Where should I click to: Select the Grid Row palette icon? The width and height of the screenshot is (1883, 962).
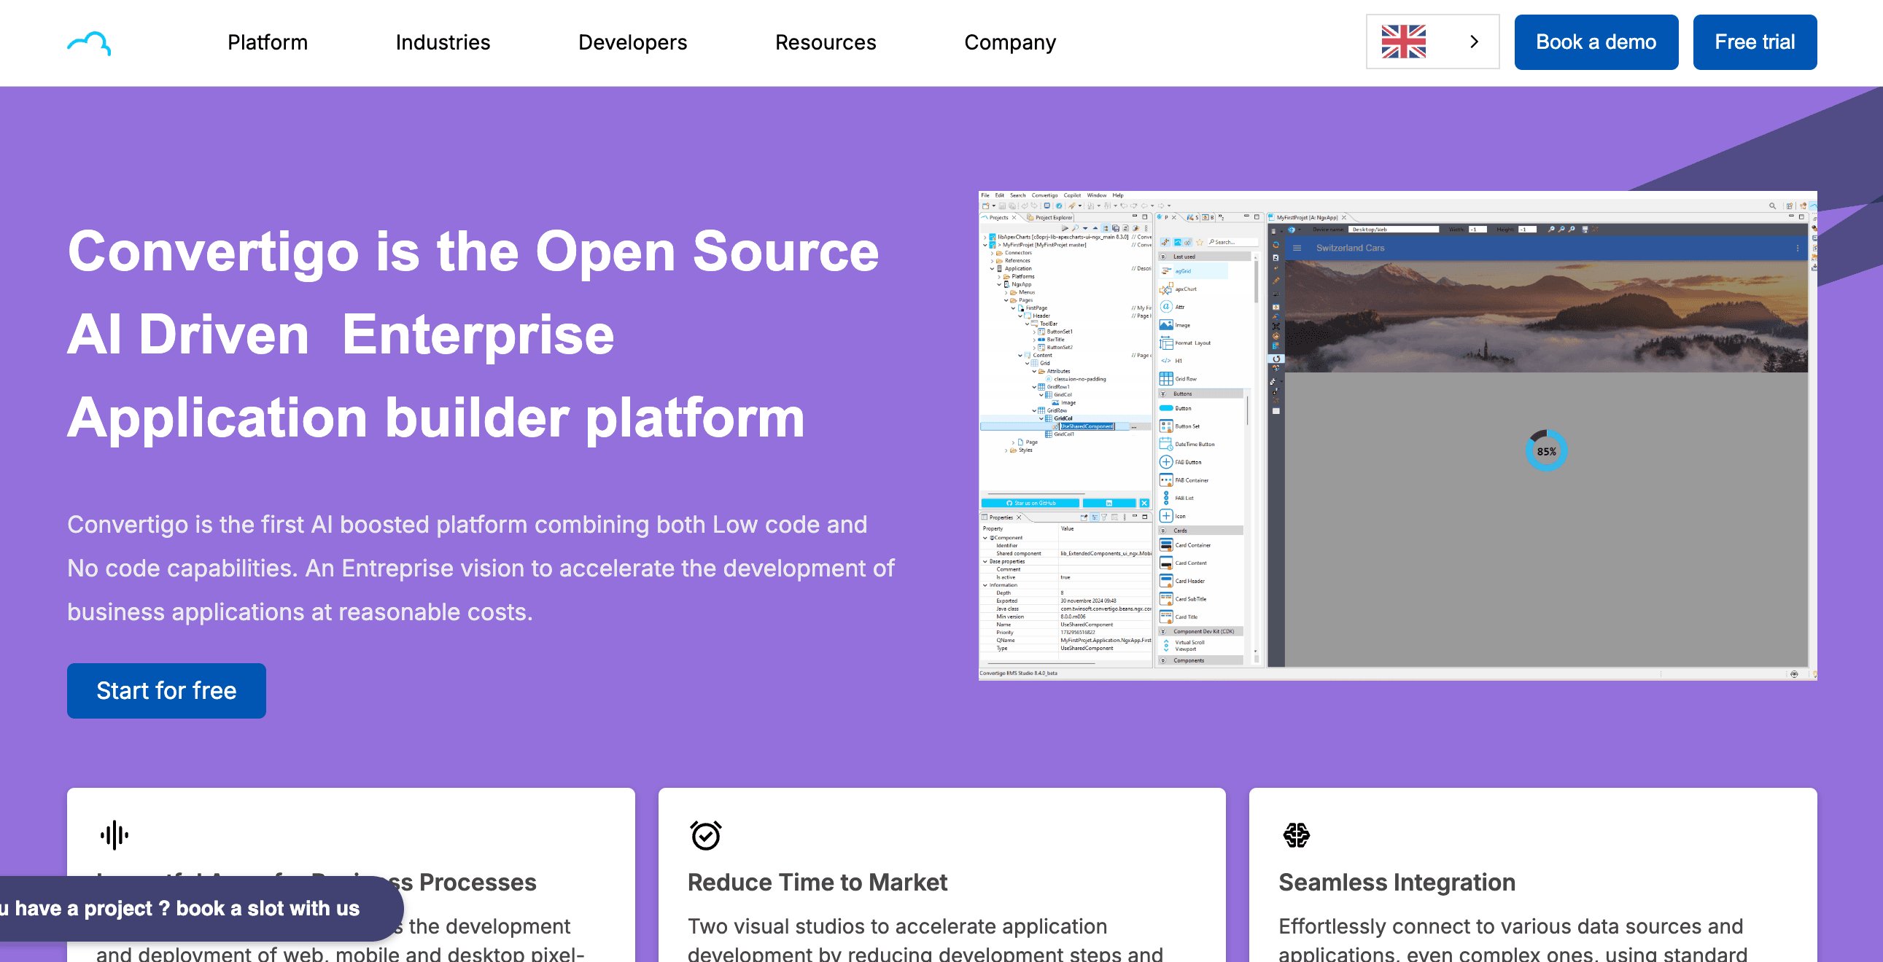click(1166, 379)
